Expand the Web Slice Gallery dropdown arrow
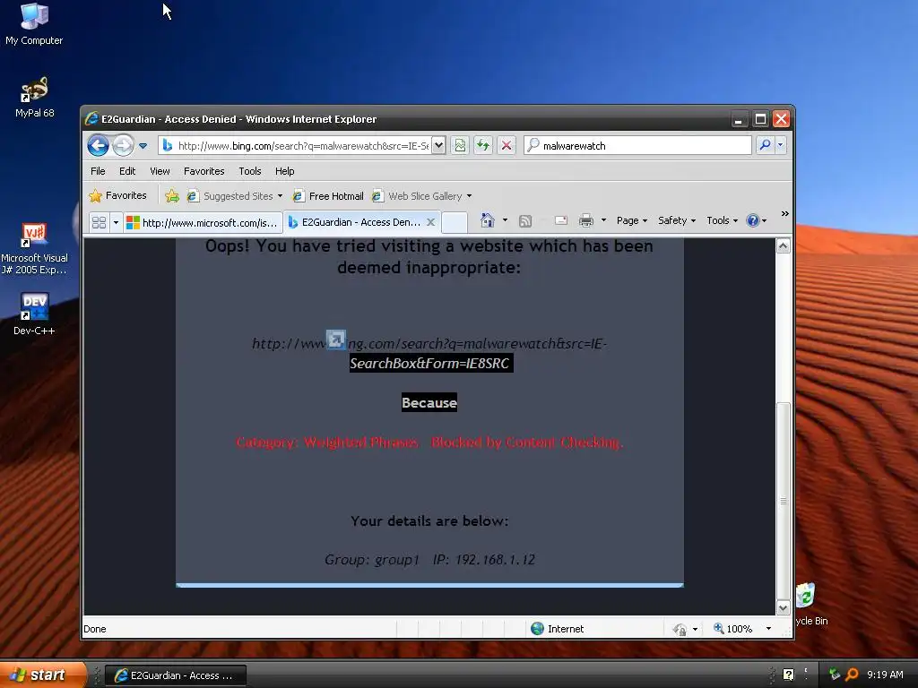The image size is (918, 688). click(469, 196)
